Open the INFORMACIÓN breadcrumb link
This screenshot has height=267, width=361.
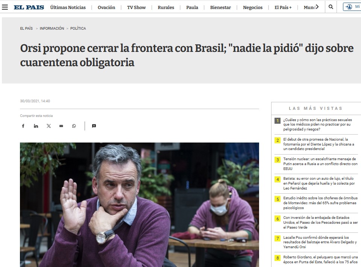[x=52, y=28]
